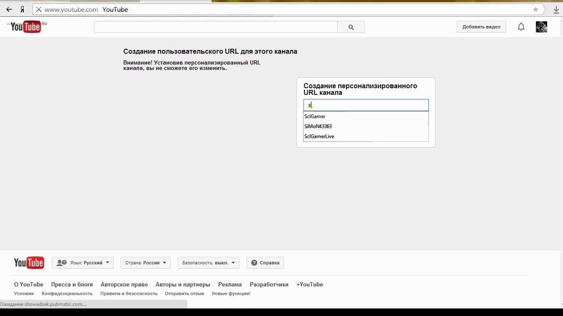Expand the Страна: Россия dropdown
This screenshot has height=316, width=563.
click(x=146, y=262)
